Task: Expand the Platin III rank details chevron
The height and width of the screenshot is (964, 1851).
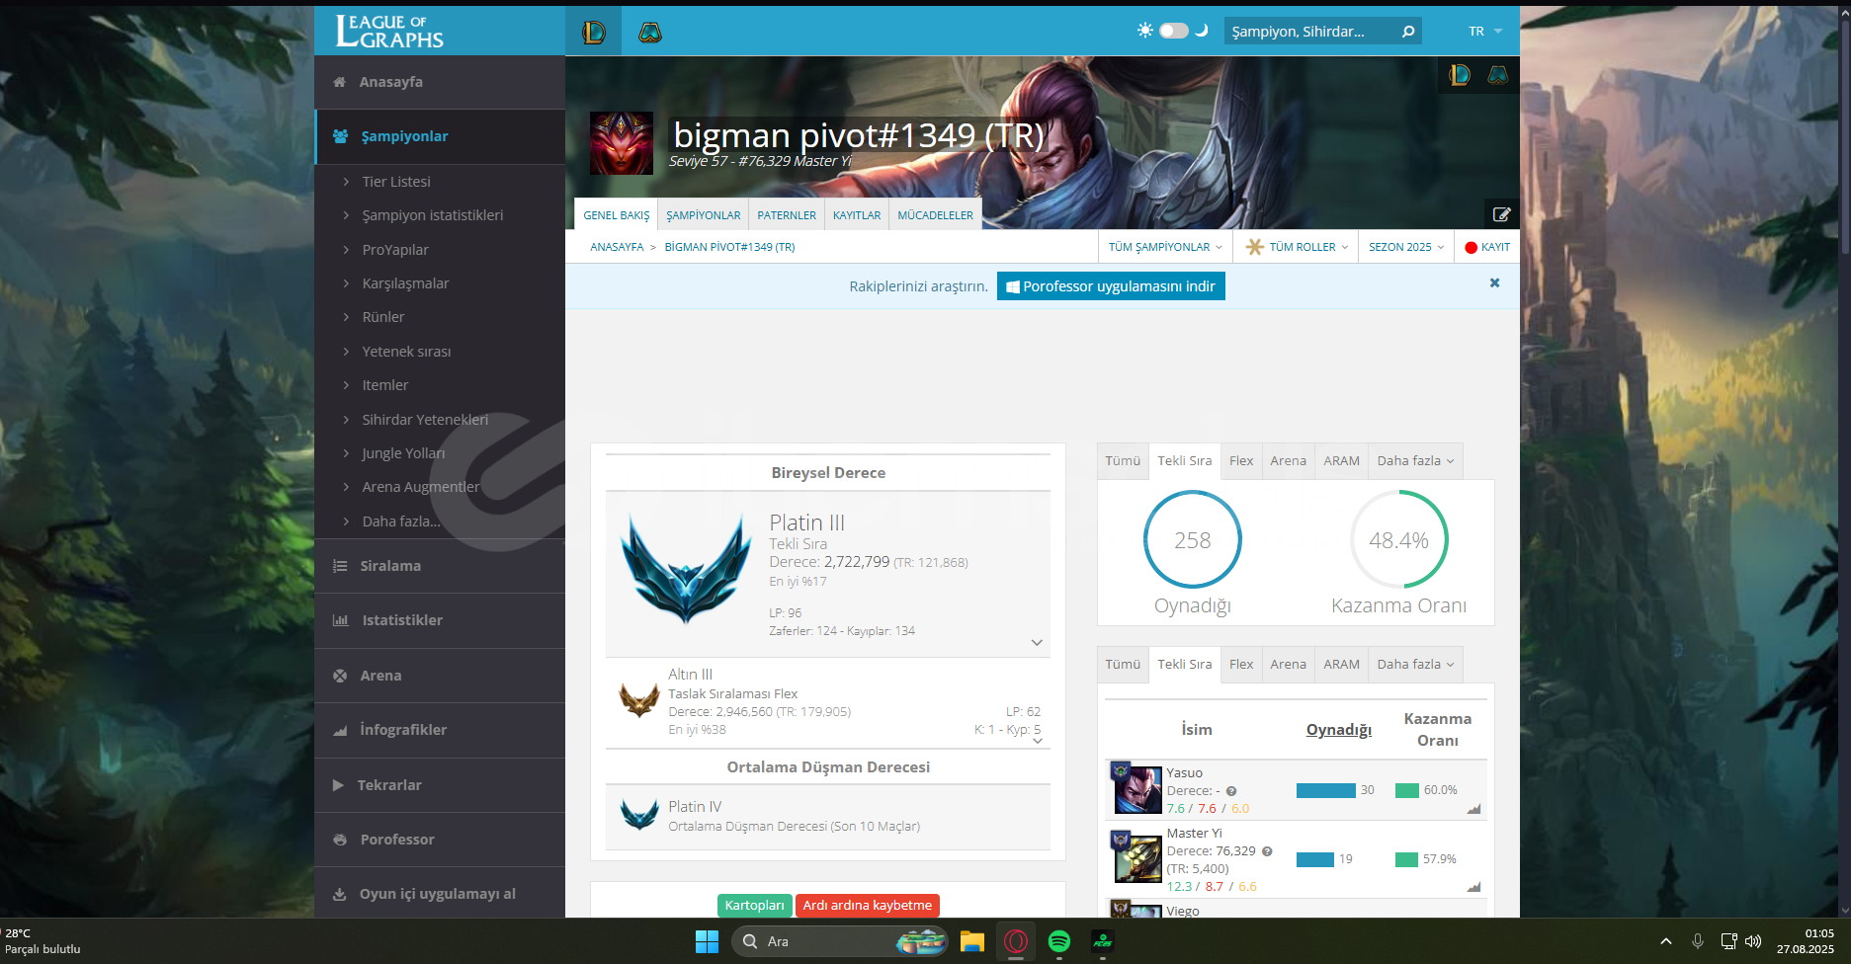Action: (x=1037, y=643)
